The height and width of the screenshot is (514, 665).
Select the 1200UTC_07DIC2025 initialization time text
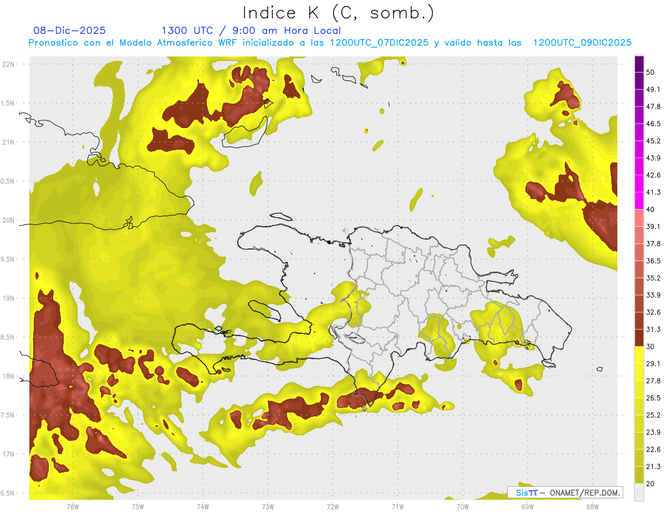(379, 43)
